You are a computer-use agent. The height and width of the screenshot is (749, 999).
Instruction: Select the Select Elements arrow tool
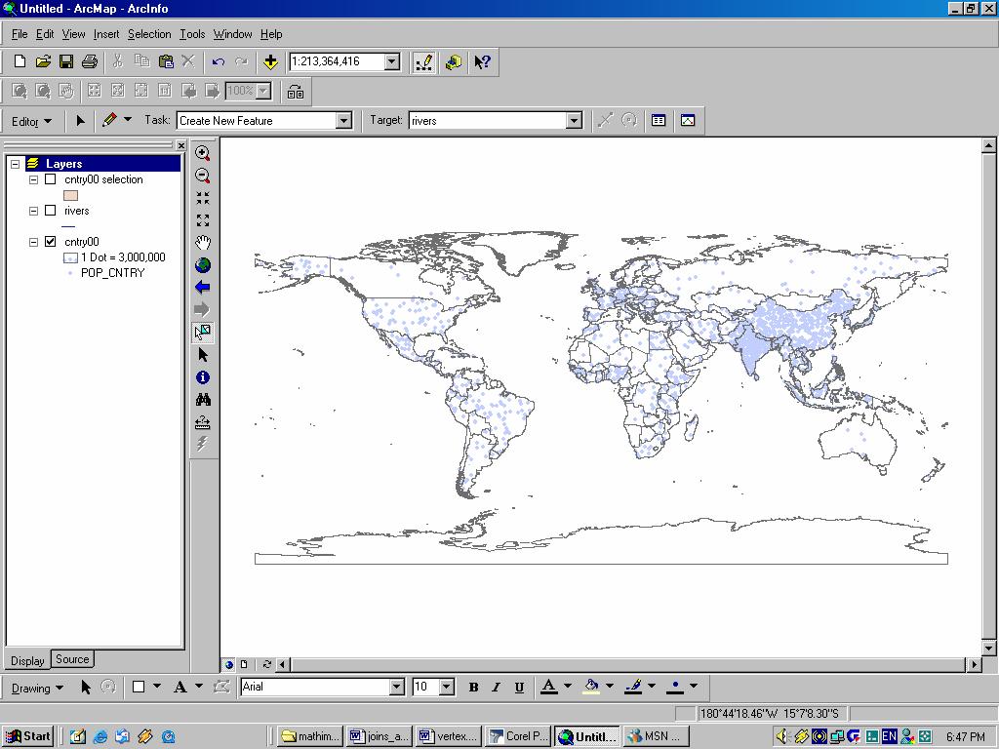pyautogui.click(x=203, y=355)
